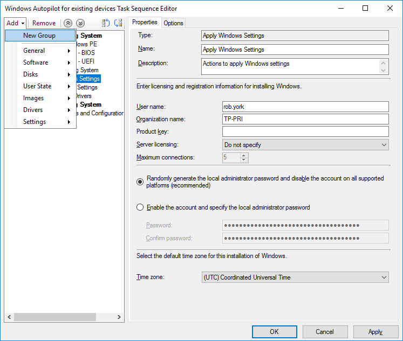Click the OK button

click(274, 332)
